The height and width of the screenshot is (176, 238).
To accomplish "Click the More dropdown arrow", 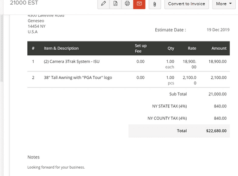I will tap(231, 3).
